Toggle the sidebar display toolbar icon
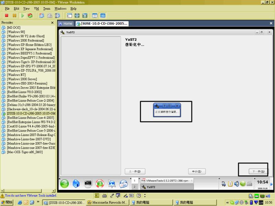The width and height of the screenshot is (275, 206). pos(69,15)
